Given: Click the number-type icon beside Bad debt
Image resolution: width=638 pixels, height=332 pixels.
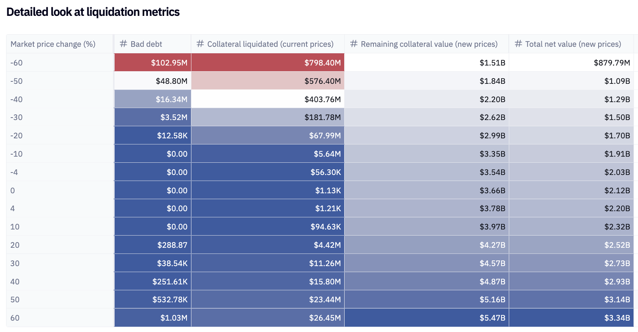Looking at the screenshot, I should [x=124, y=44].
